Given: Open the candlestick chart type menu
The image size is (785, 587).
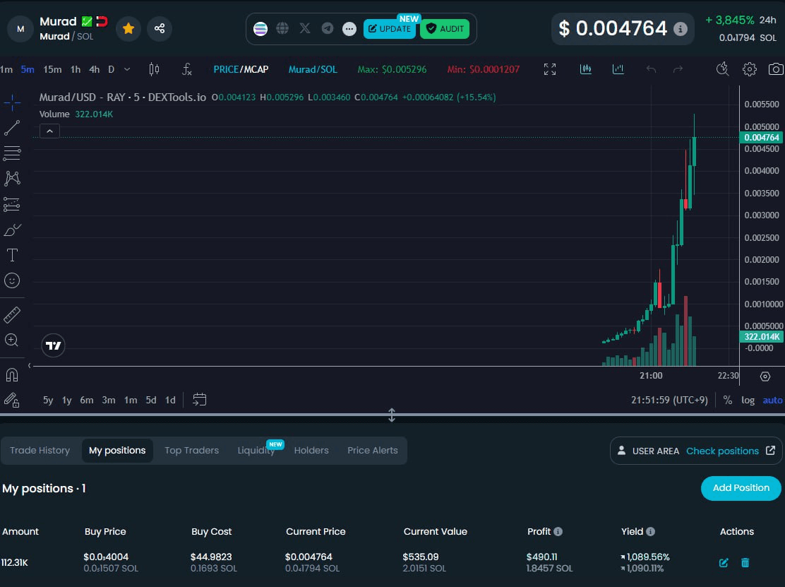Looking at the screenshot, I should (154, 70).
